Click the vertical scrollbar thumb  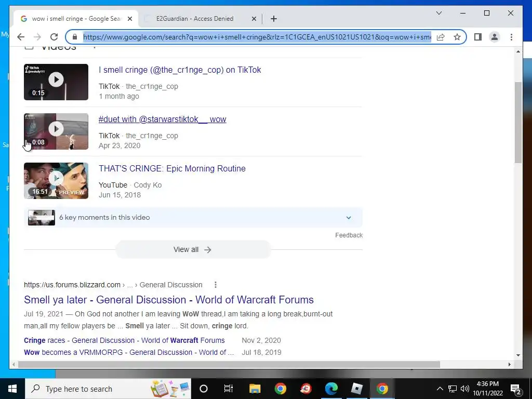coord(518,122)
